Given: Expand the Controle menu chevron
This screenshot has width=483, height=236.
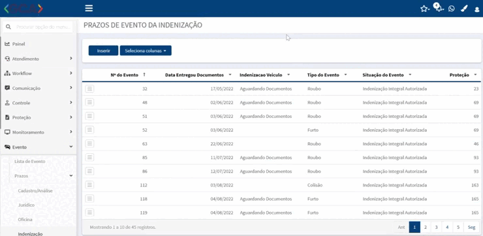Looking at the screenshot, I should coord(71,102).
